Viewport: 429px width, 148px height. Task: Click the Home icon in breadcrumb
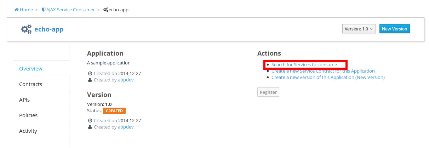[17, 10]
